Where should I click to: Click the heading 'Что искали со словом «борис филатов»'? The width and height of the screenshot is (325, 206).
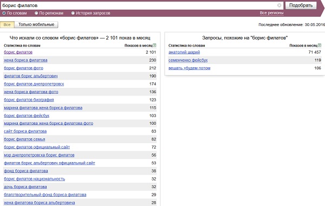[54, 38]
